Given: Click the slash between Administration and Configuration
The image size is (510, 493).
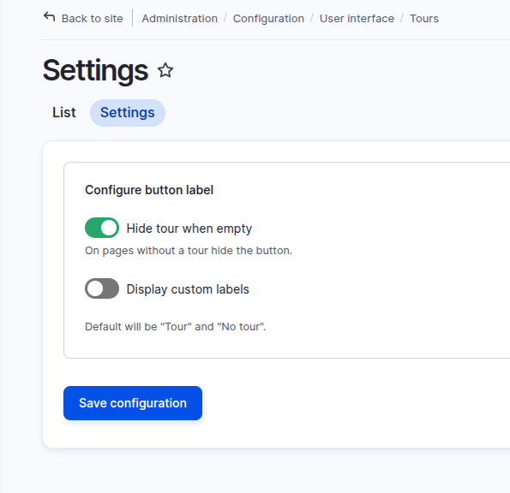Looking at the screenshot, I should pos(225,19).
